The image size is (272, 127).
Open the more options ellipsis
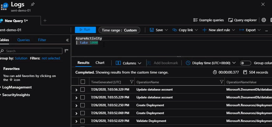point(267,30)
